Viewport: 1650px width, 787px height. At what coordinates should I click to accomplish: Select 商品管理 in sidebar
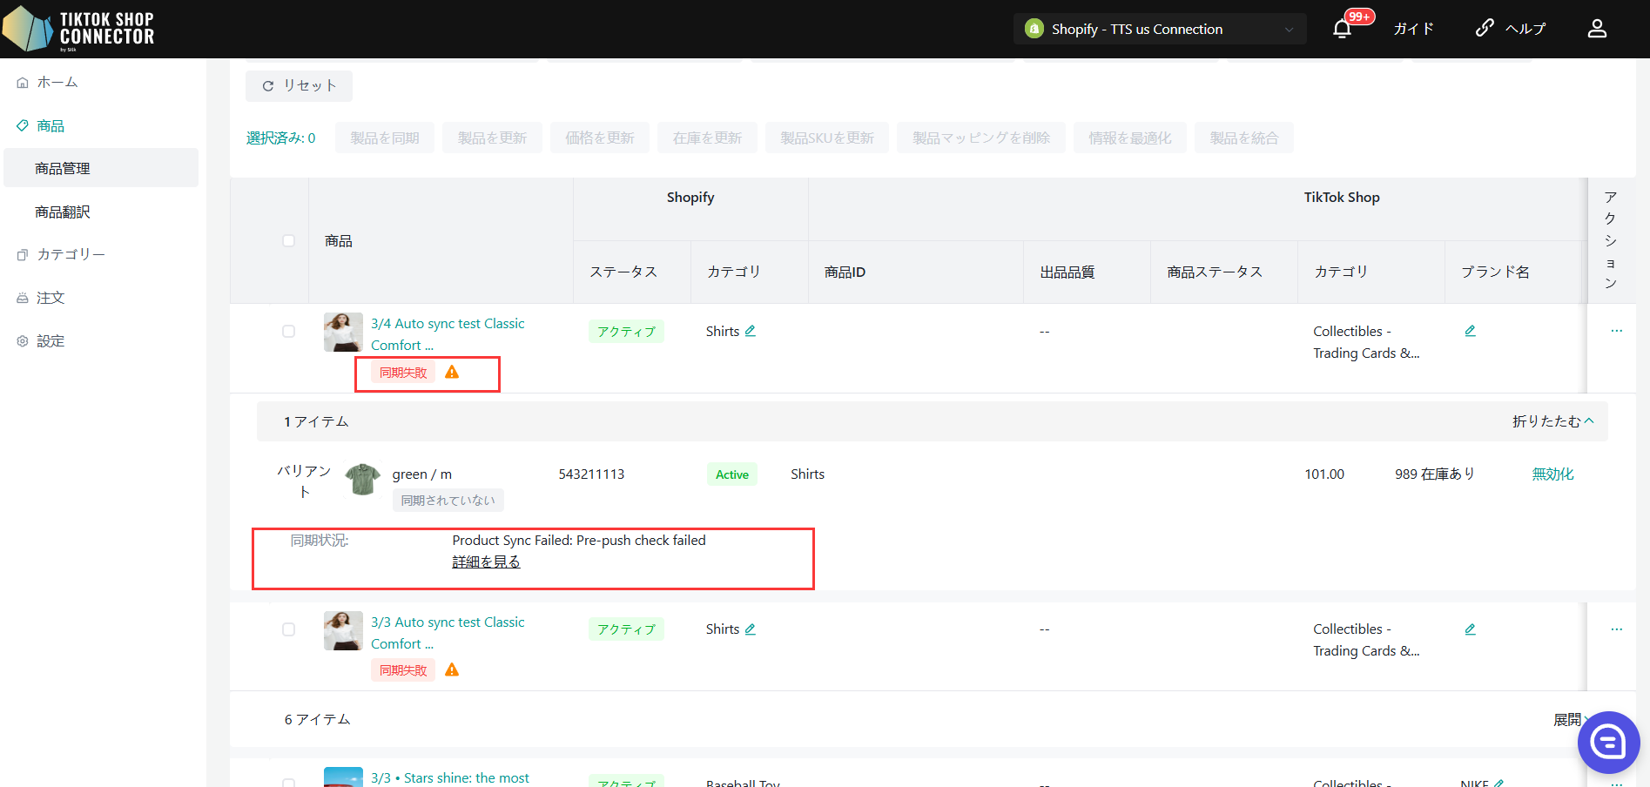coord(101,168)
